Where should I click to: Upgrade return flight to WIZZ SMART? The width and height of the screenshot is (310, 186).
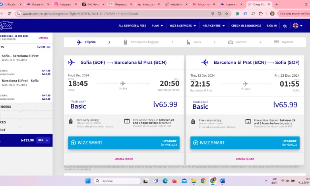coord(245,143)
